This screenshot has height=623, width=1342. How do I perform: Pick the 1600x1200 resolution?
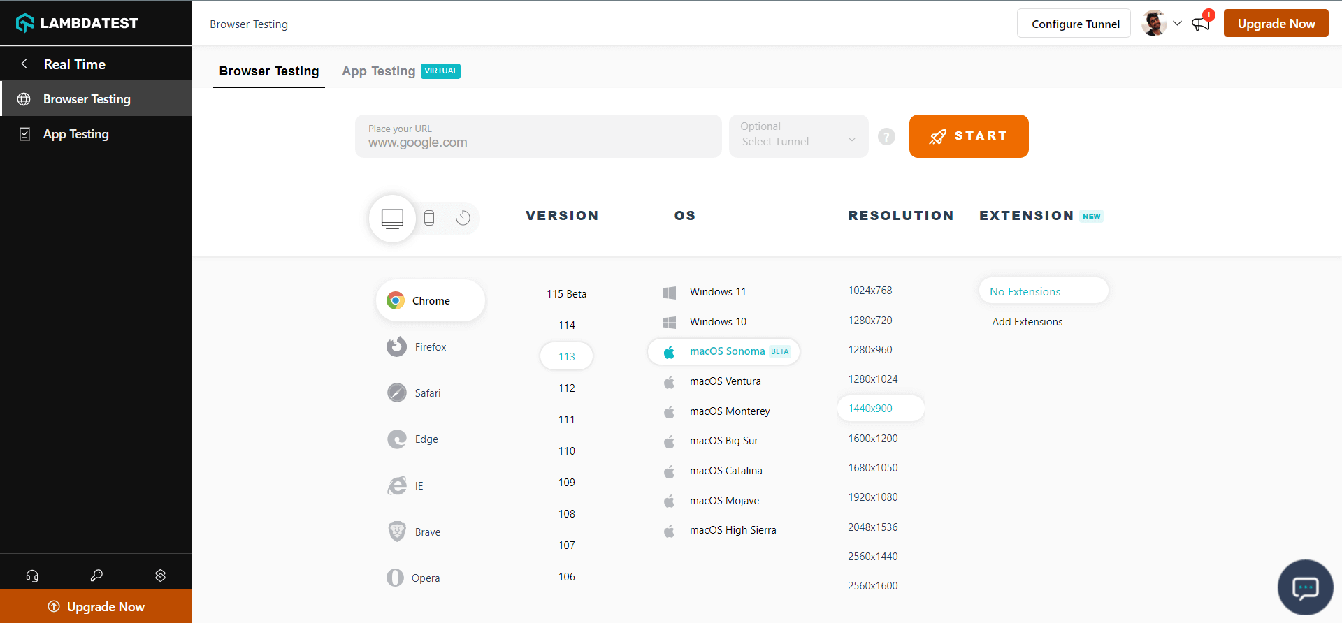click(x=873, y=439)
